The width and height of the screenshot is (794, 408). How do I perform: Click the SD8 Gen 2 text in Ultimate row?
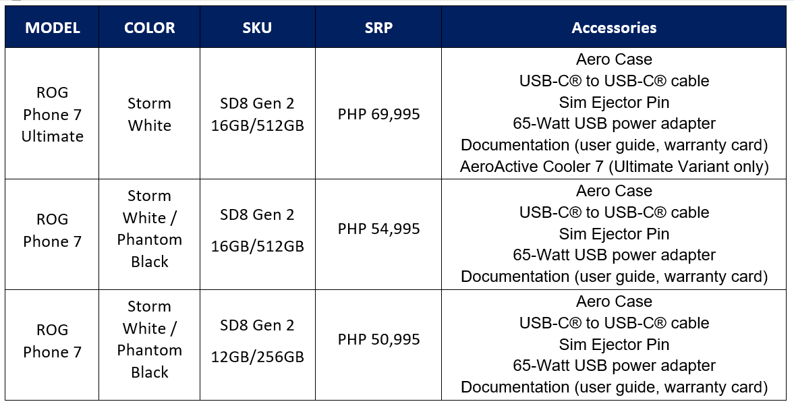(x=257, y=104)
